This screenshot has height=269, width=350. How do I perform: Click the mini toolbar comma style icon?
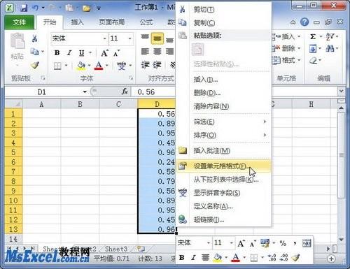[295, 243]
